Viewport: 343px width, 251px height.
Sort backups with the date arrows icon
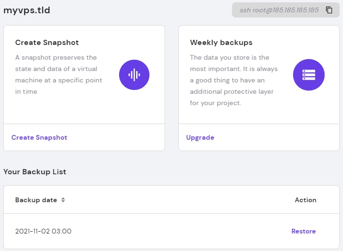pos(63,200)
